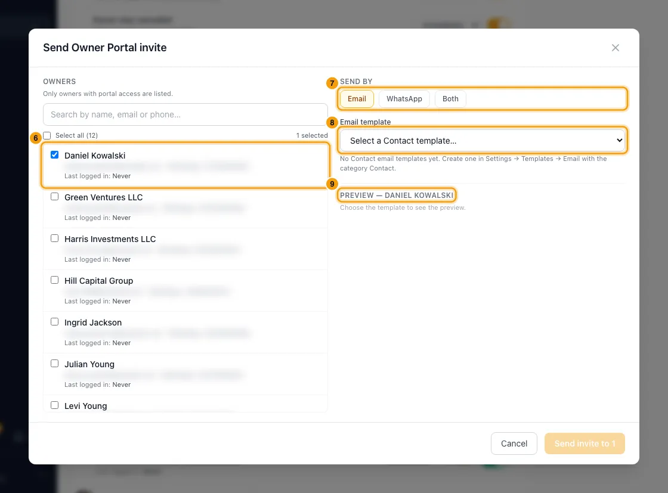Click Last logged in under Julian Young
Viewport: 668px width, 493px height.
(98, 385)
